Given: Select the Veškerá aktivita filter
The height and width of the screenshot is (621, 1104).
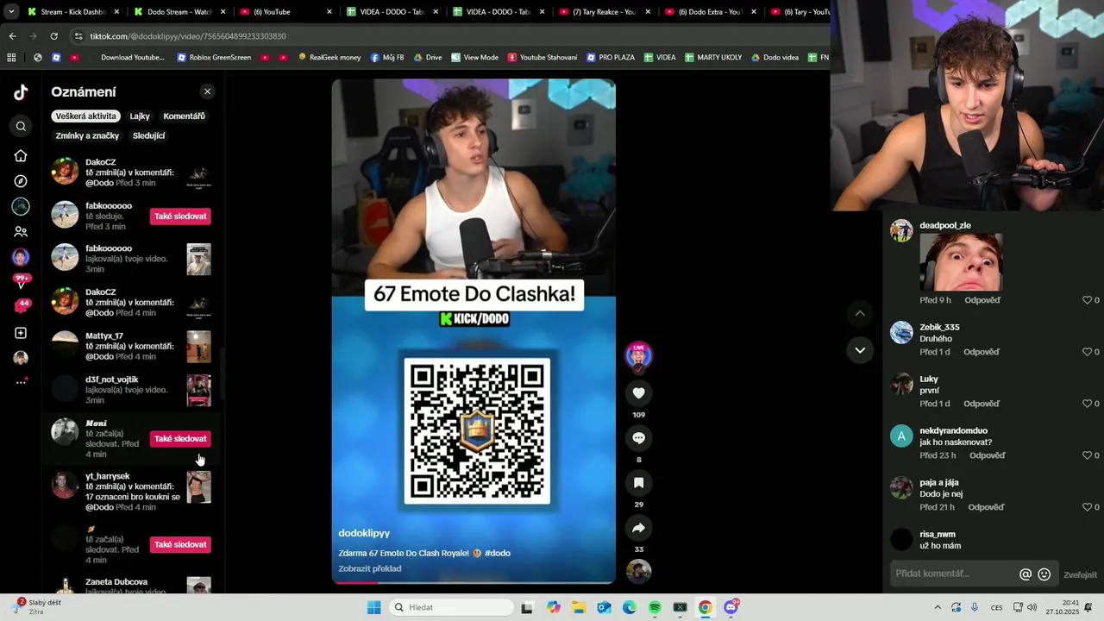Looking at the screenshot, I should pos(85,116).
